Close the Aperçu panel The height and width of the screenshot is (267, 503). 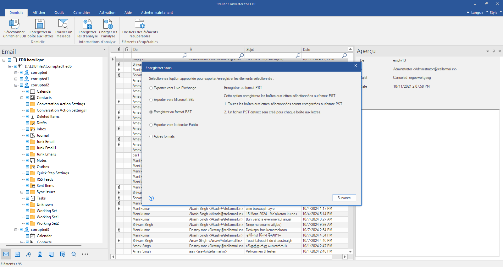click(500, 51)
